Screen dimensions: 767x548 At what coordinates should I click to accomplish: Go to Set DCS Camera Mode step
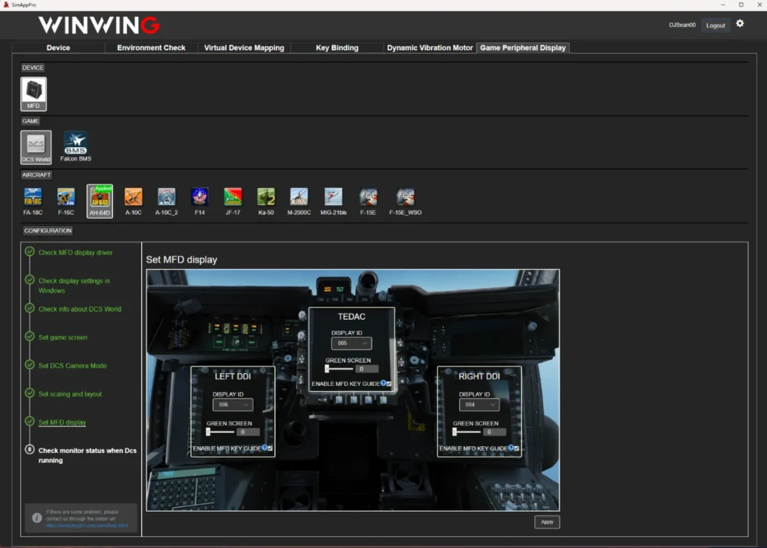click(72, 366)
